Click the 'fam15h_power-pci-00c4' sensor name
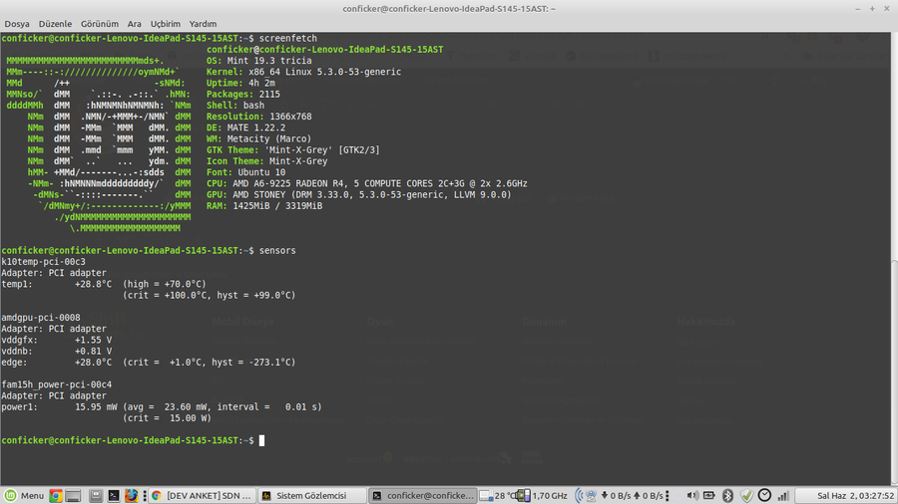Viewport: 898px width, 504px height. [57, 384]
